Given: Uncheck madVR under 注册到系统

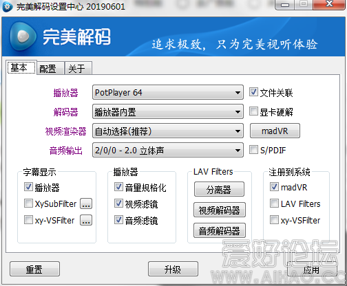Looking at the screenshot, I should click(x=274, y=187).
